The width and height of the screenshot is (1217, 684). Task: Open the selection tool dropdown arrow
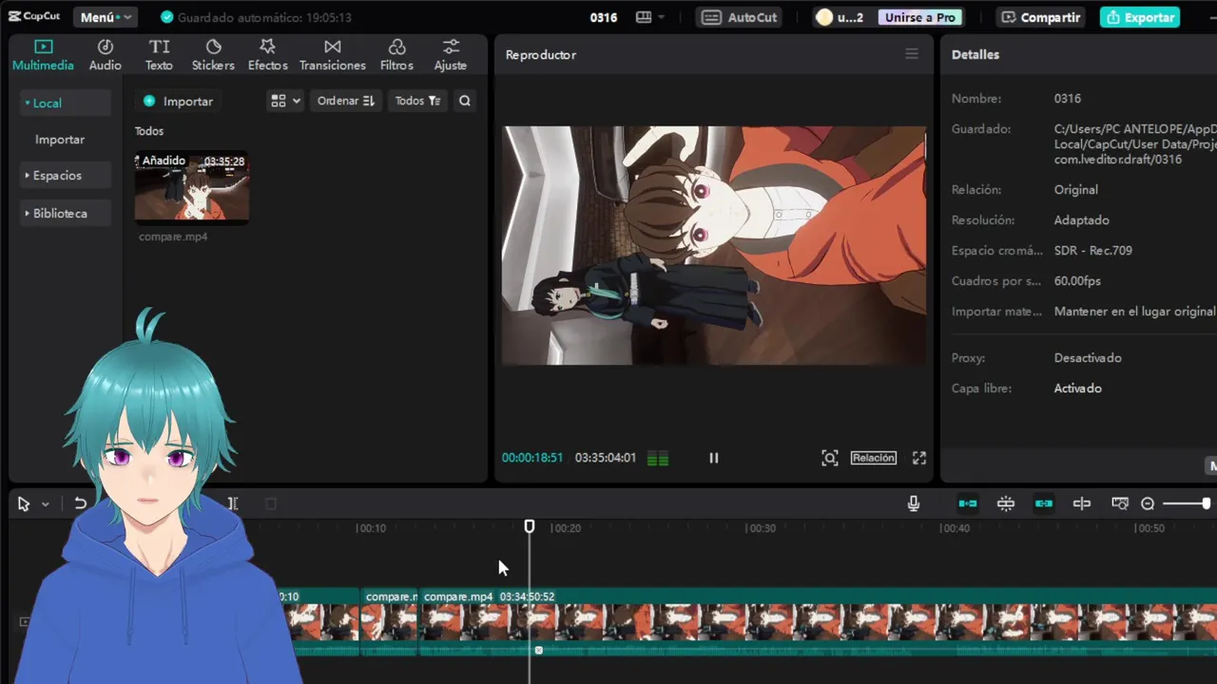[x=45, y=504]
